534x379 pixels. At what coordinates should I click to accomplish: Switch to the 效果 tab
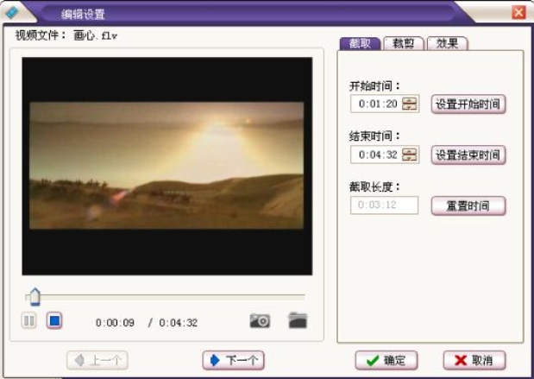pyautogui.click(x=448, y=44)
